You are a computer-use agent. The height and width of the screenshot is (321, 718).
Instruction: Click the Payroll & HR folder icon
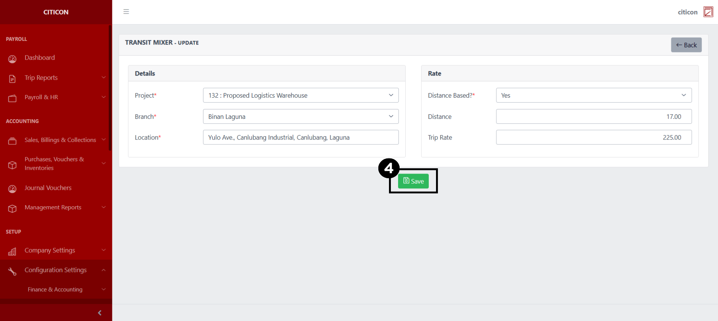(x=13, y=98)
